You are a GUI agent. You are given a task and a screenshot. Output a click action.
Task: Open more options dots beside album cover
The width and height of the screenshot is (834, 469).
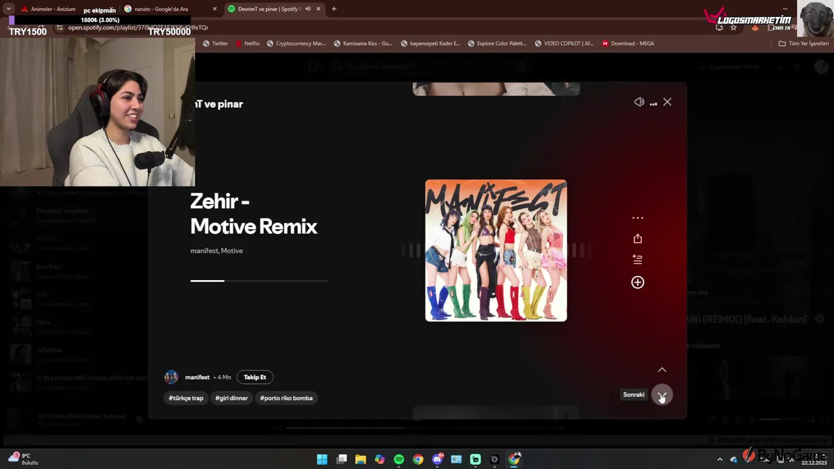click(x=637, y=218)
